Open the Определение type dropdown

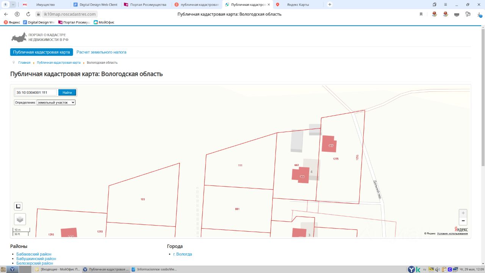[x=56, y=102]
